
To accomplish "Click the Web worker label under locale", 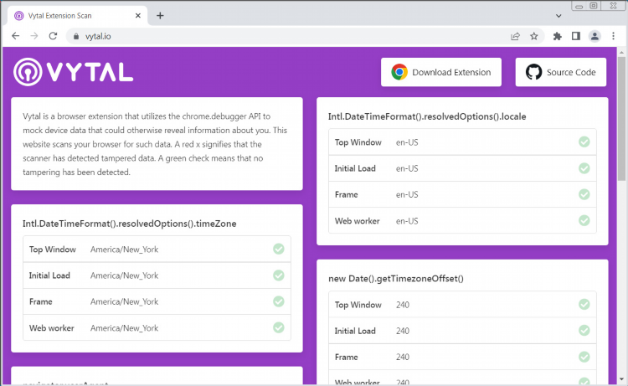I will tap(357, 221).
